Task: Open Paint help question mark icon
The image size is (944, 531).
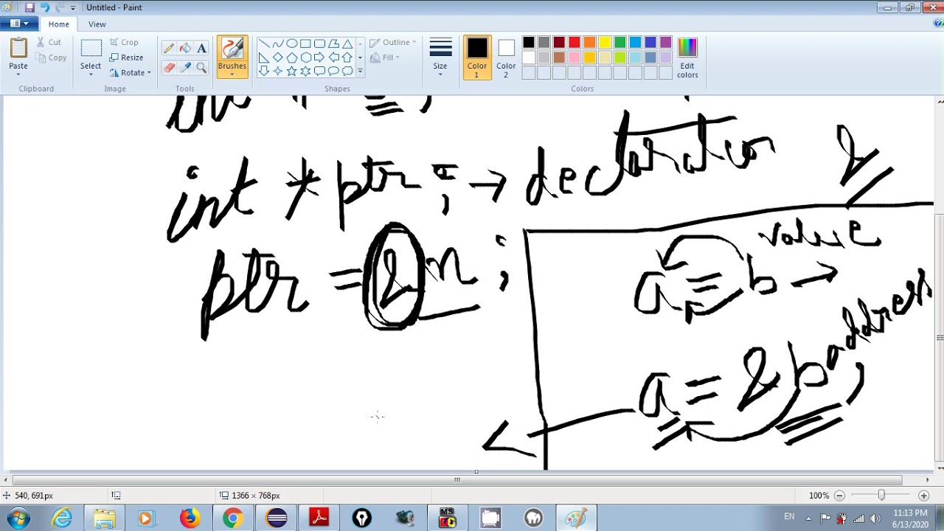Action: tap(938, 24)
